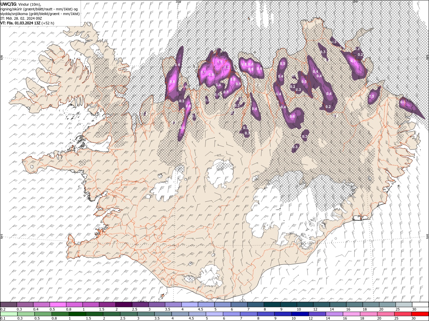Select the 7–8 swatch in upper legend row
The height and width of the screenshot is (321, 429).
pos(255,304)
